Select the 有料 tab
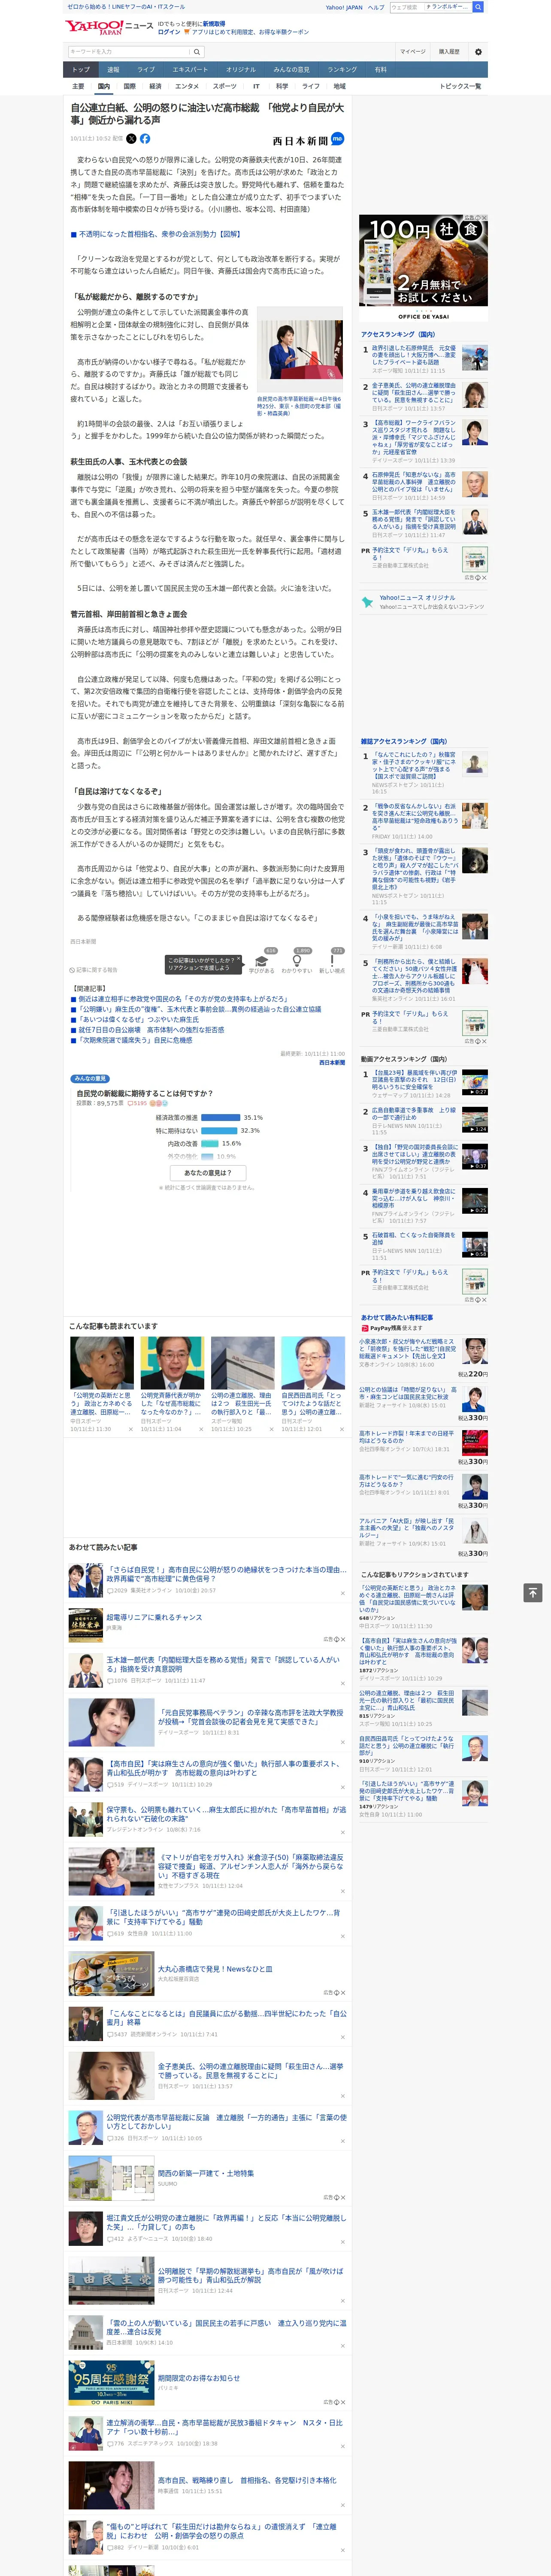Viewport: 551px width, 2576px height. 380,70
